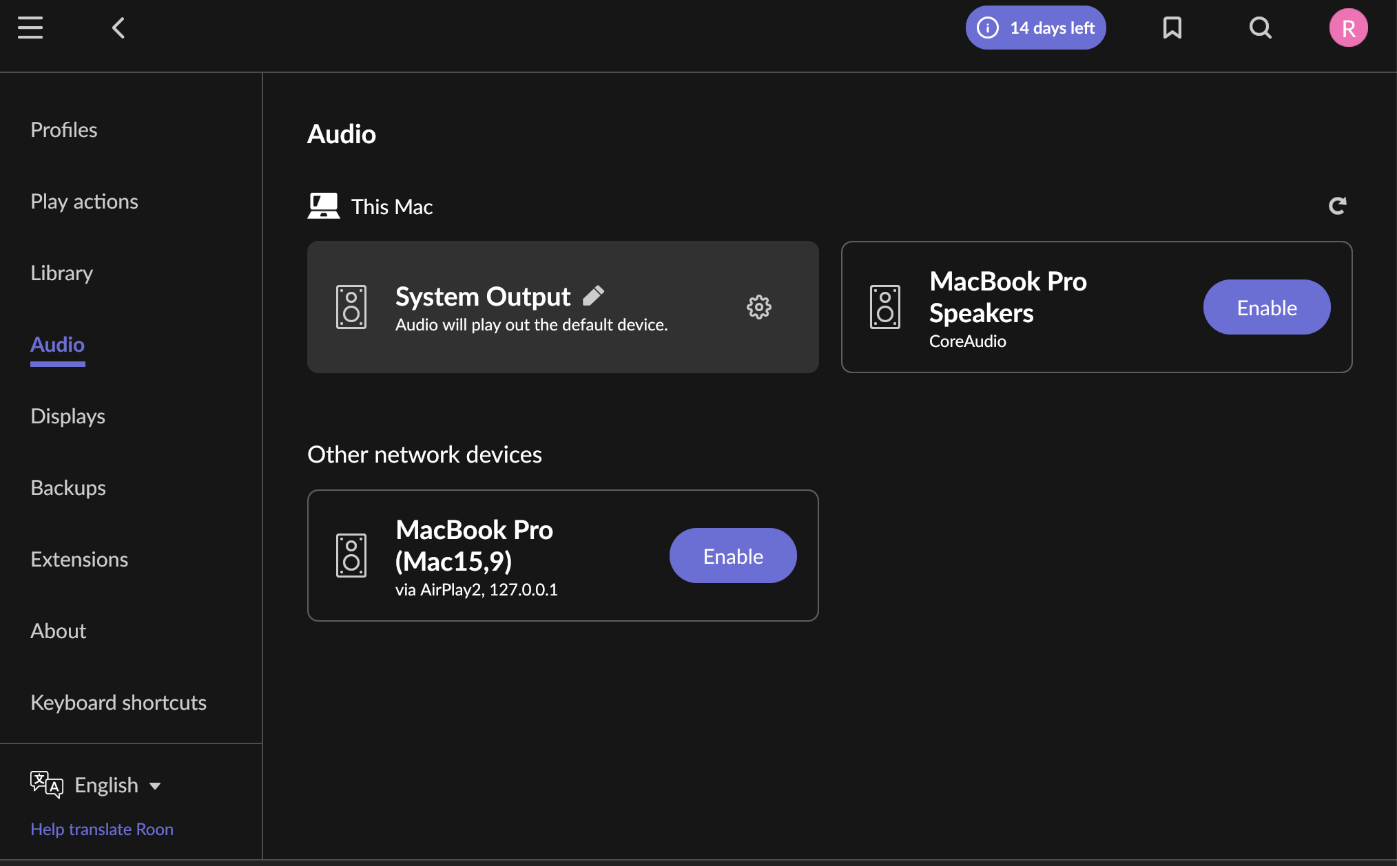Go back with the left arrow
1397x866 pixels.
[x=118, y=28]
